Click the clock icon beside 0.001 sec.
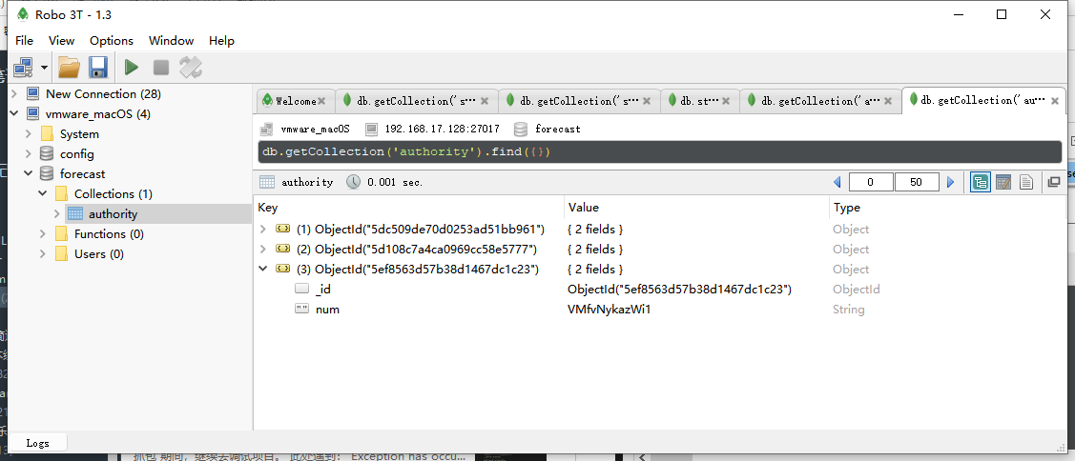The height and width of the screenshot is (461, 1075). 353,182
